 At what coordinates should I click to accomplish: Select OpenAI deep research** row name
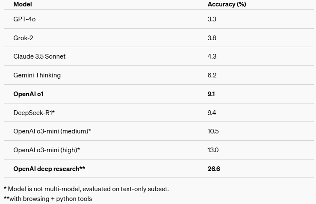pyautogui.click(x=49, y=169)
